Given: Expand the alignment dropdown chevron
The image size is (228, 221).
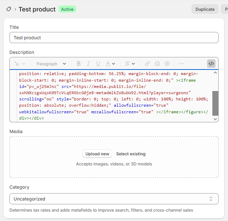Looking at the screenshot, I should [x=133, y=64].
